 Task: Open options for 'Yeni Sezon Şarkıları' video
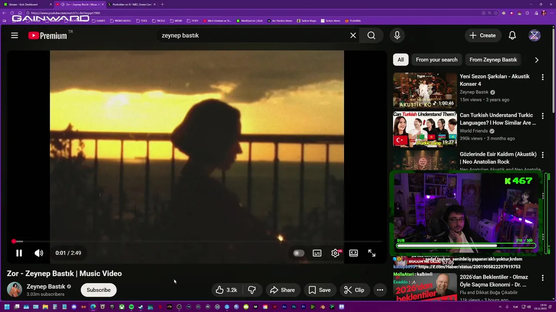[x=543, y=77]
